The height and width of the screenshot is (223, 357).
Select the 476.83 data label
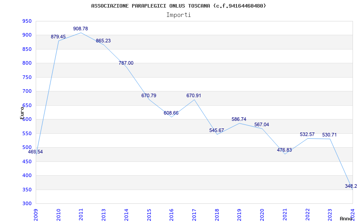coord(284,150)
